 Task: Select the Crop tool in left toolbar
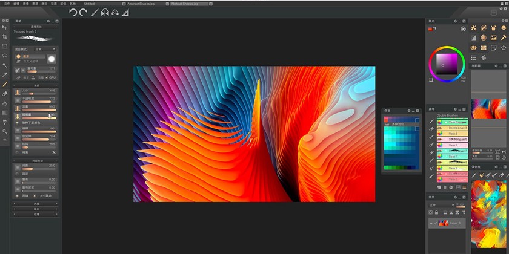[5, 36]
